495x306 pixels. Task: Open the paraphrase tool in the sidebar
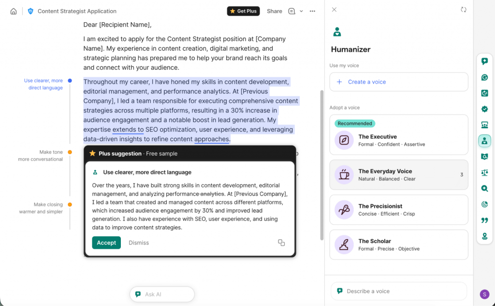[x=484, y=93]
